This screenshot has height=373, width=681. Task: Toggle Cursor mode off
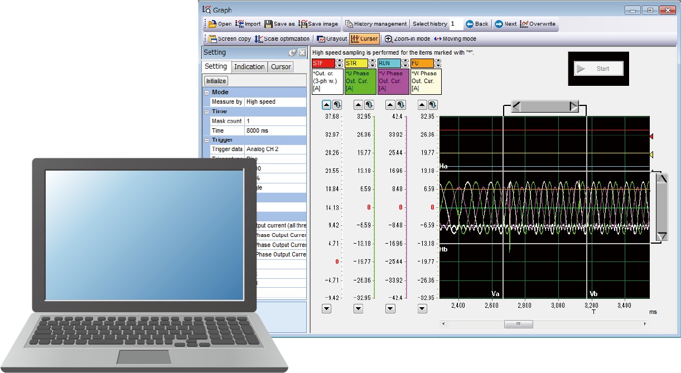pos(364,39)
